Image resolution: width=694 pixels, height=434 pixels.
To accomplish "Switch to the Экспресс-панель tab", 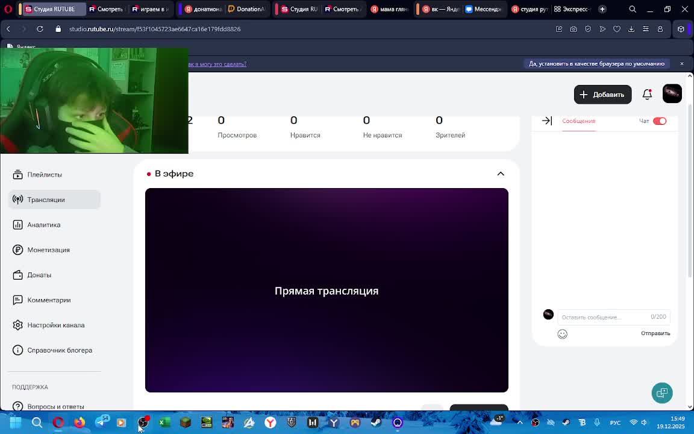I will (572, 9).
